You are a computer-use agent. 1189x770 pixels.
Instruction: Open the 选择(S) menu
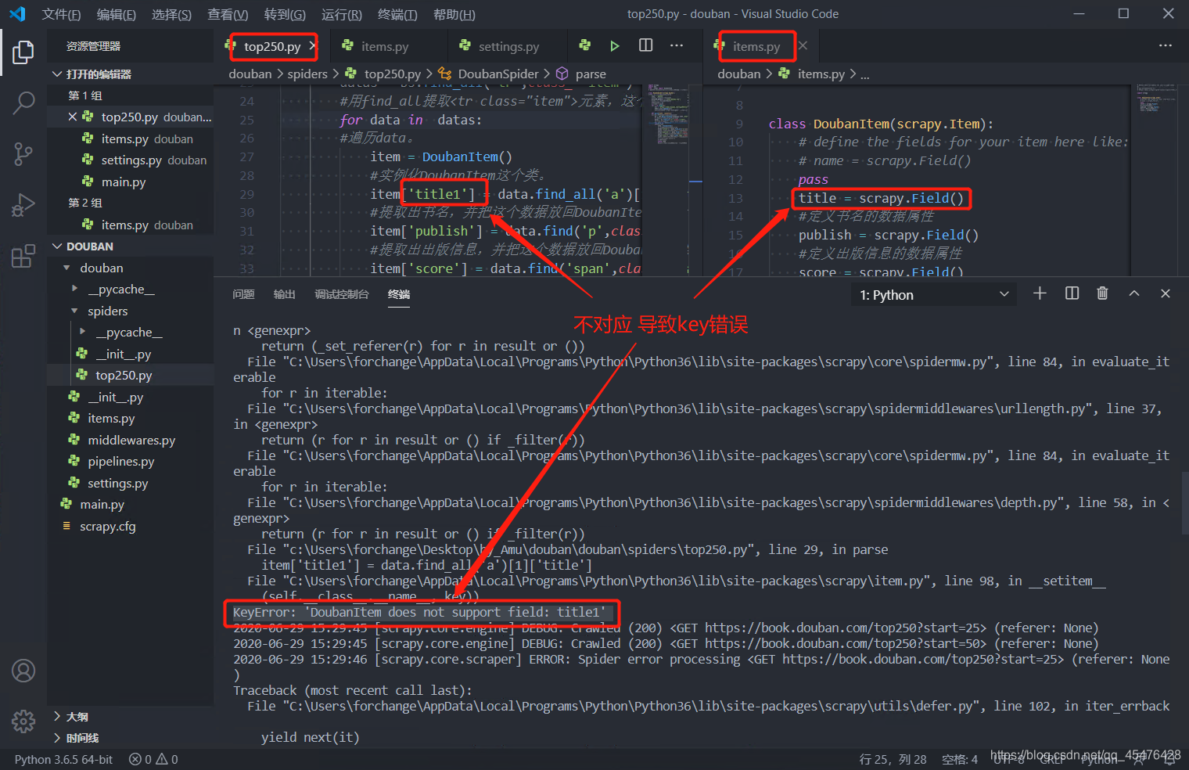(171, 14)
